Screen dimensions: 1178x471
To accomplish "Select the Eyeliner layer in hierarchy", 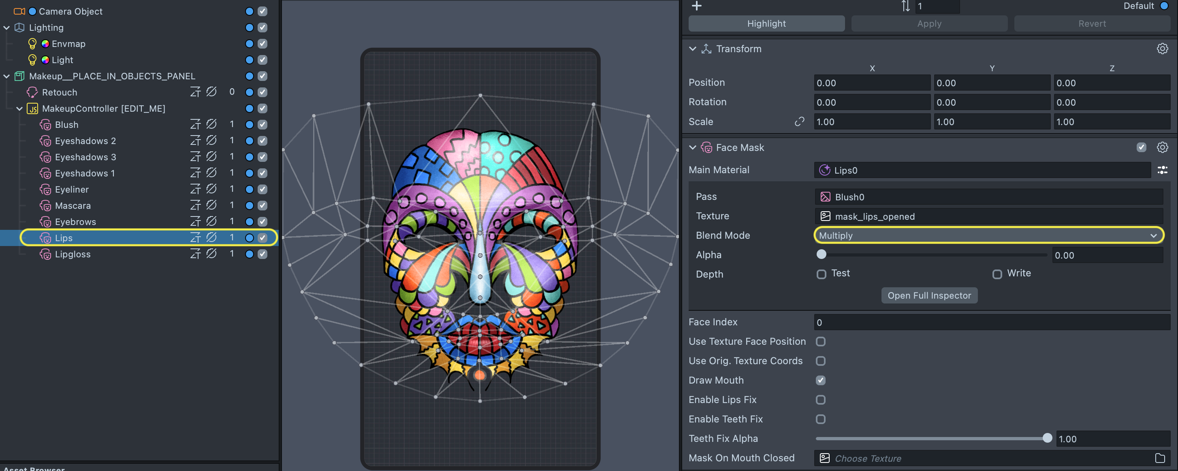I will pos(72,190).
